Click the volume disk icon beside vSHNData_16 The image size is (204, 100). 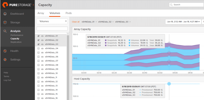click(x=42, y=98)
